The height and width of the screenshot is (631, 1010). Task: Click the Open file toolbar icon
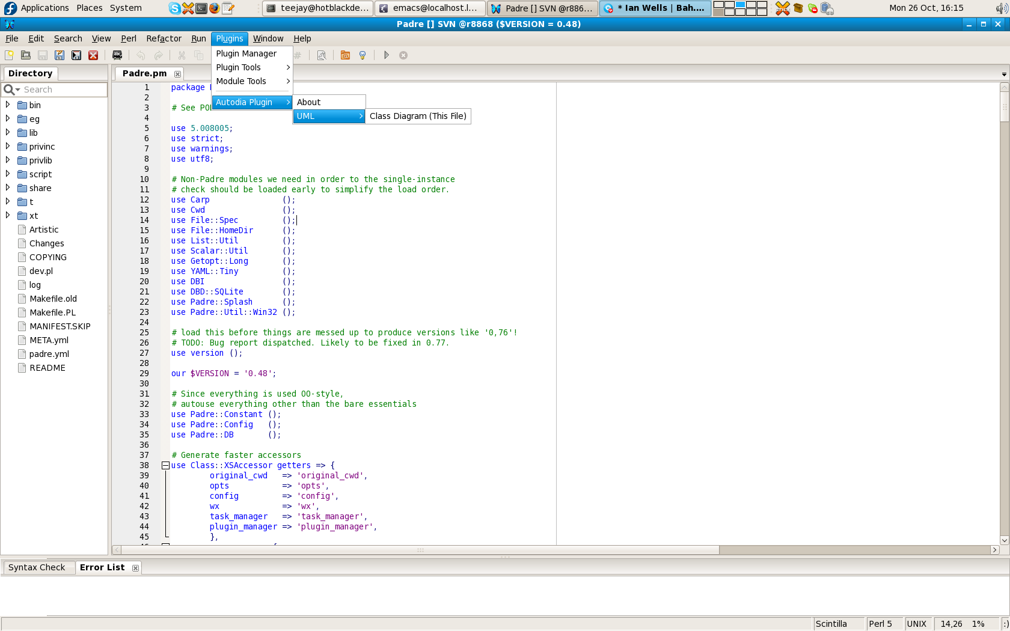tap(26, 55)
